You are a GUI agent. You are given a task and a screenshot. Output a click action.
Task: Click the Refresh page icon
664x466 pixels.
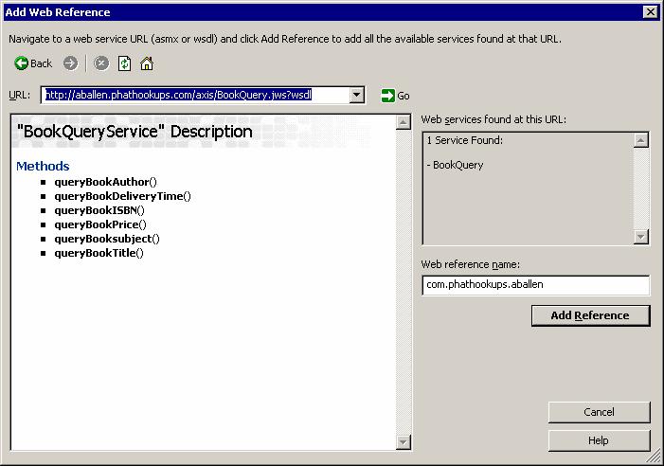point(124,63)
